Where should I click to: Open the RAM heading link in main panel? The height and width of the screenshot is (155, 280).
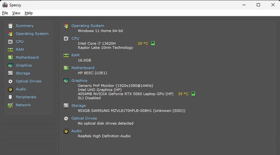[x=75, y=55]
